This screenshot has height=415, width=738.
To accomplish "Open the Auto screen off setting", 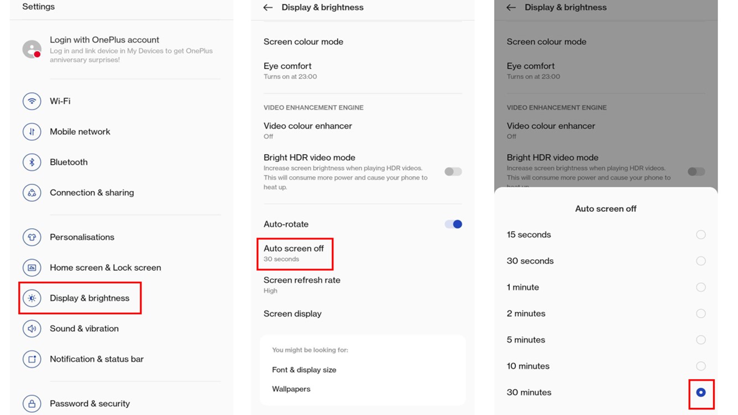I will point(294,253).
